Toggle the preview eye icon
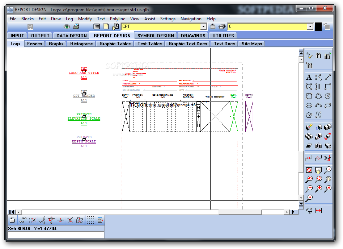This screenshot has width=343, height=249. click(x=67, y=26)
